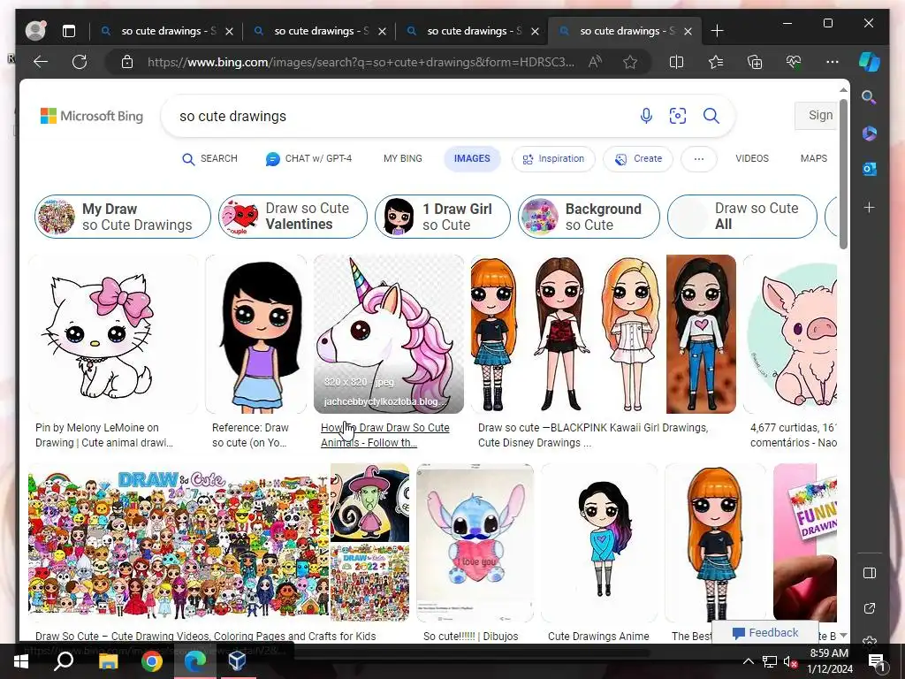Open the black-haired girl purple top image
The width and height of the screenshot is (905, 679).
click(255, 334)
